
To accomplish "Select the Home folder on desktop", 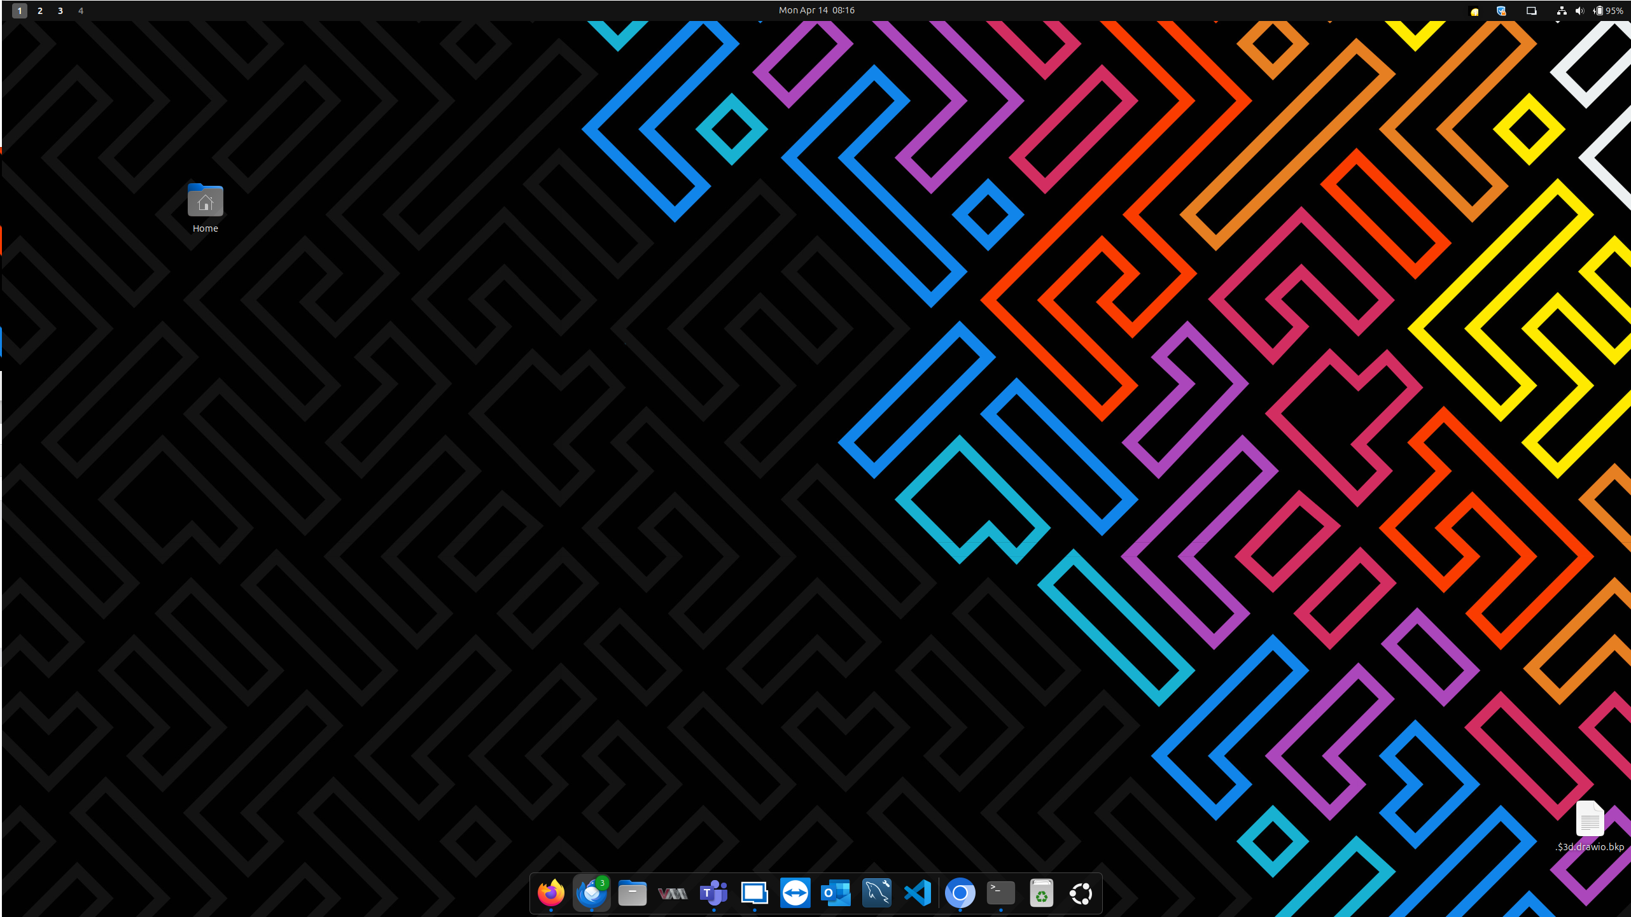I will 205,201.
